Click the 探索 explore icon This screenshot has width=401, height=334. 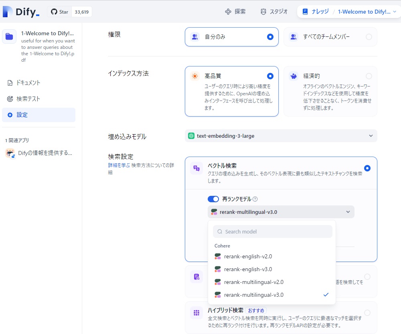click(x=228, y=12)
